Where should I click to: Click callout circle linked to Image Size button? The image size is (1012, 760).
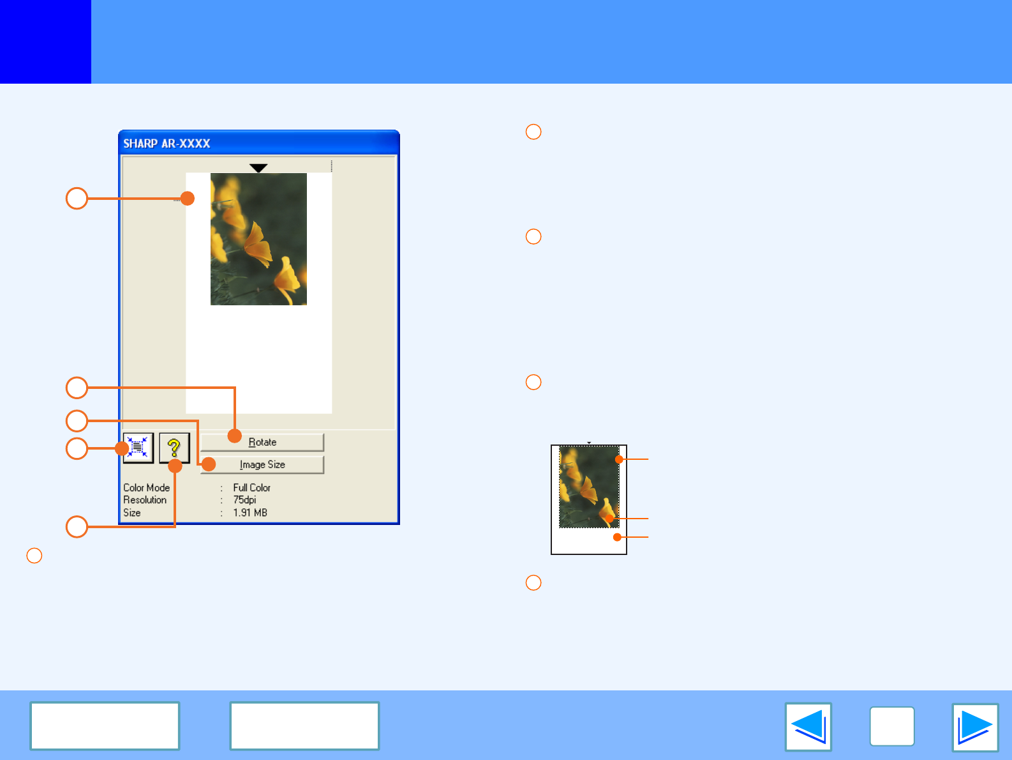[x=77, y=421]
